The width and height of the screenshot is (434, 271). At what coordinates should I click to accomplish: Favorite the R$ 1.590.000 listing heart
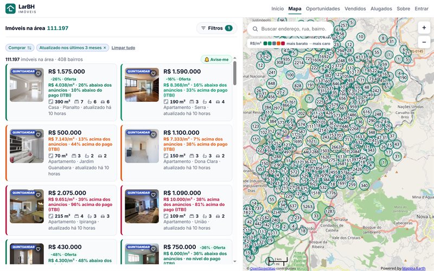(154, 74)
